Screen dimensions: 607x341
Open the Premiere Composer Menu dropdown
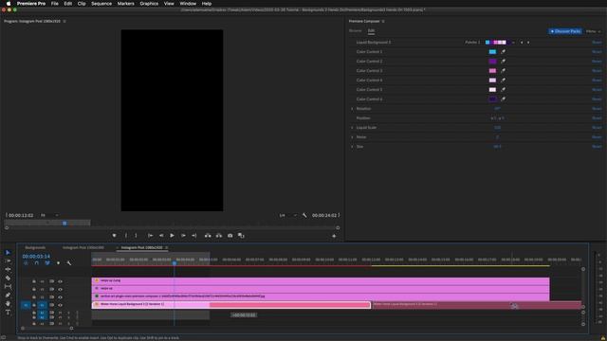point(593,31)
